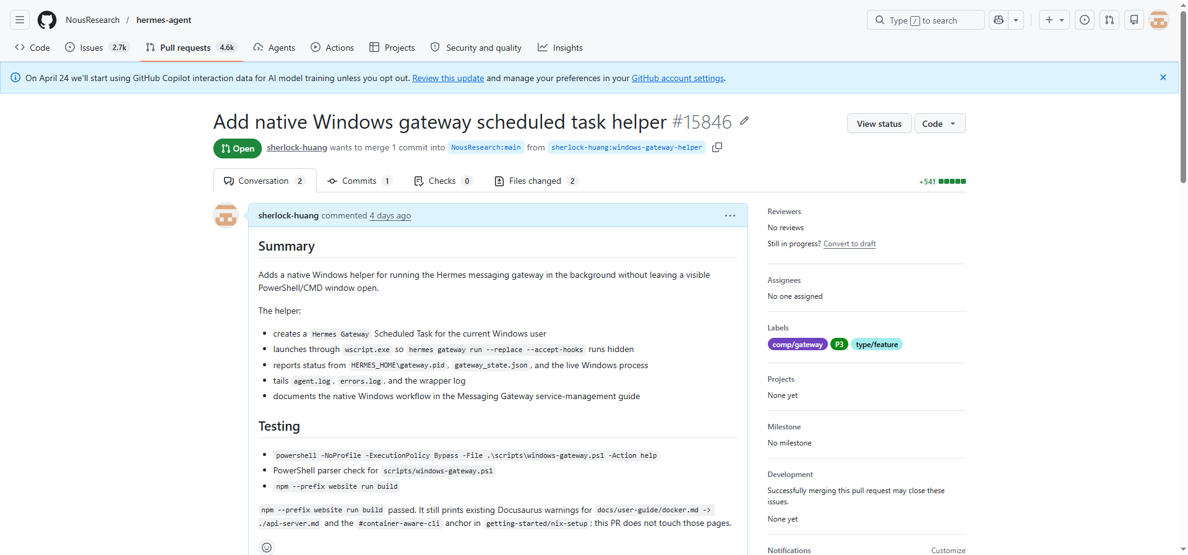
Task: Click the Review this update link
Action: [448, 78]
